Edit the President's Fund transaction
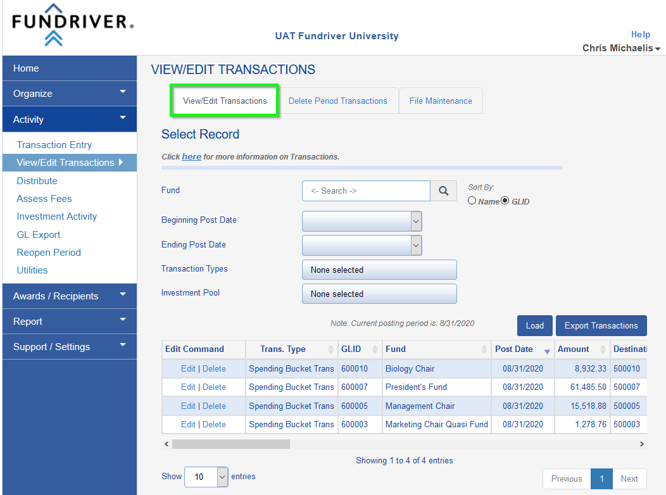Screen dimensions: 666x495 point(188,387)
